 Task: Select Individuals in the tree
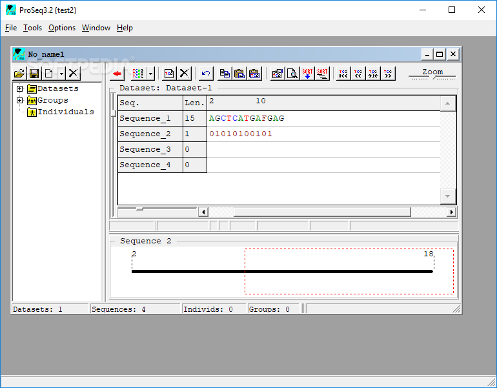tap(66, 112)
